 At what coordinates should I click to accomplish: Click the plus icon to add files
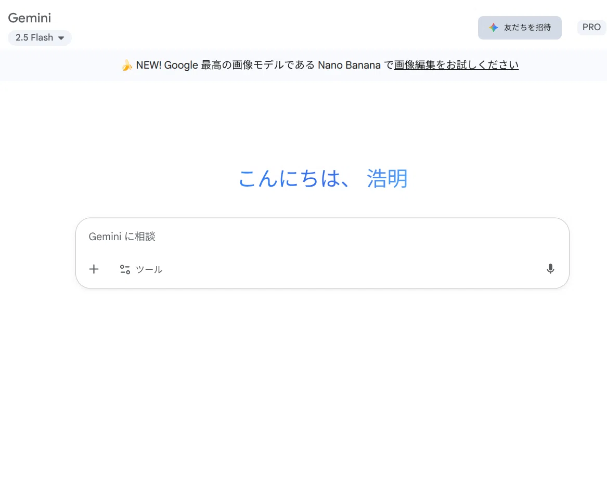pos(94,269)
